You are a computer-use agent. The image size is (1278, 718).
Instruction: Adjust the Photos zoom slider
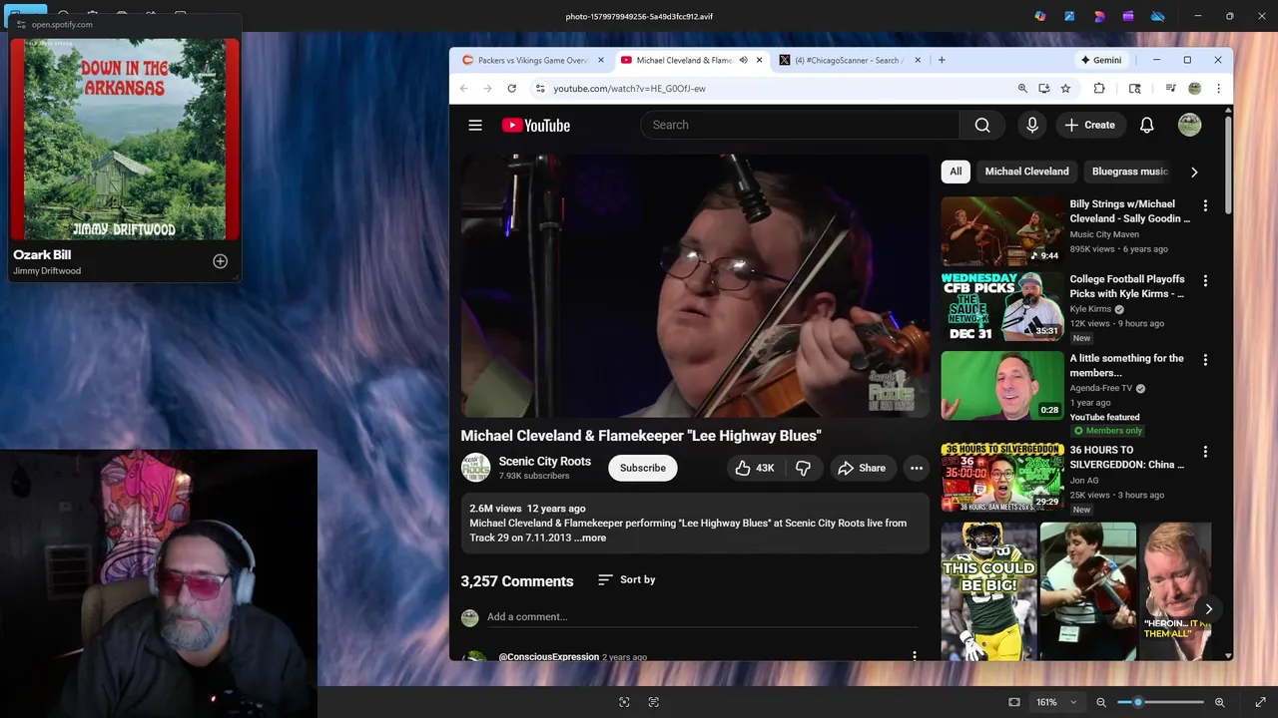pos(1160,702)
